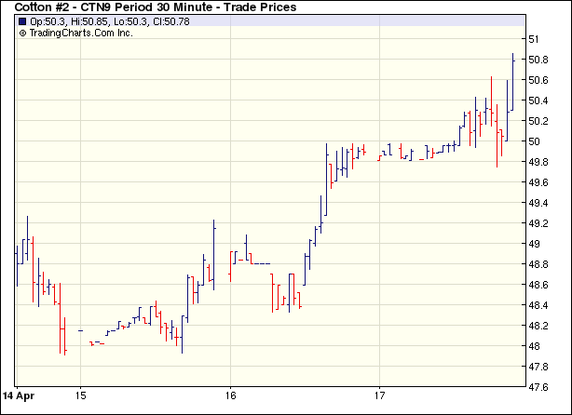Click the 50.8 price axis label
Image resolution: width=572 pixels, height=415 pixels.
tap(538, 60)
